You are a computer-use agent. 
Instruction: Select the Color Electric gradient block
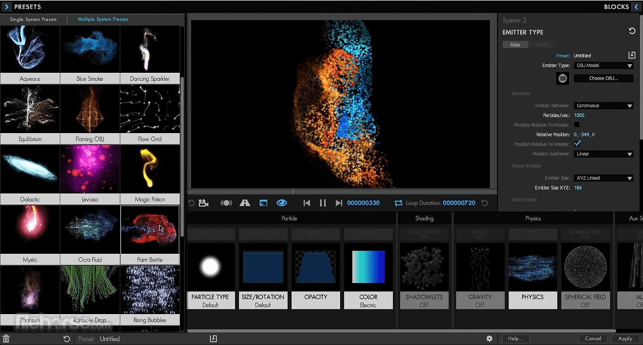tap(368, 276)
